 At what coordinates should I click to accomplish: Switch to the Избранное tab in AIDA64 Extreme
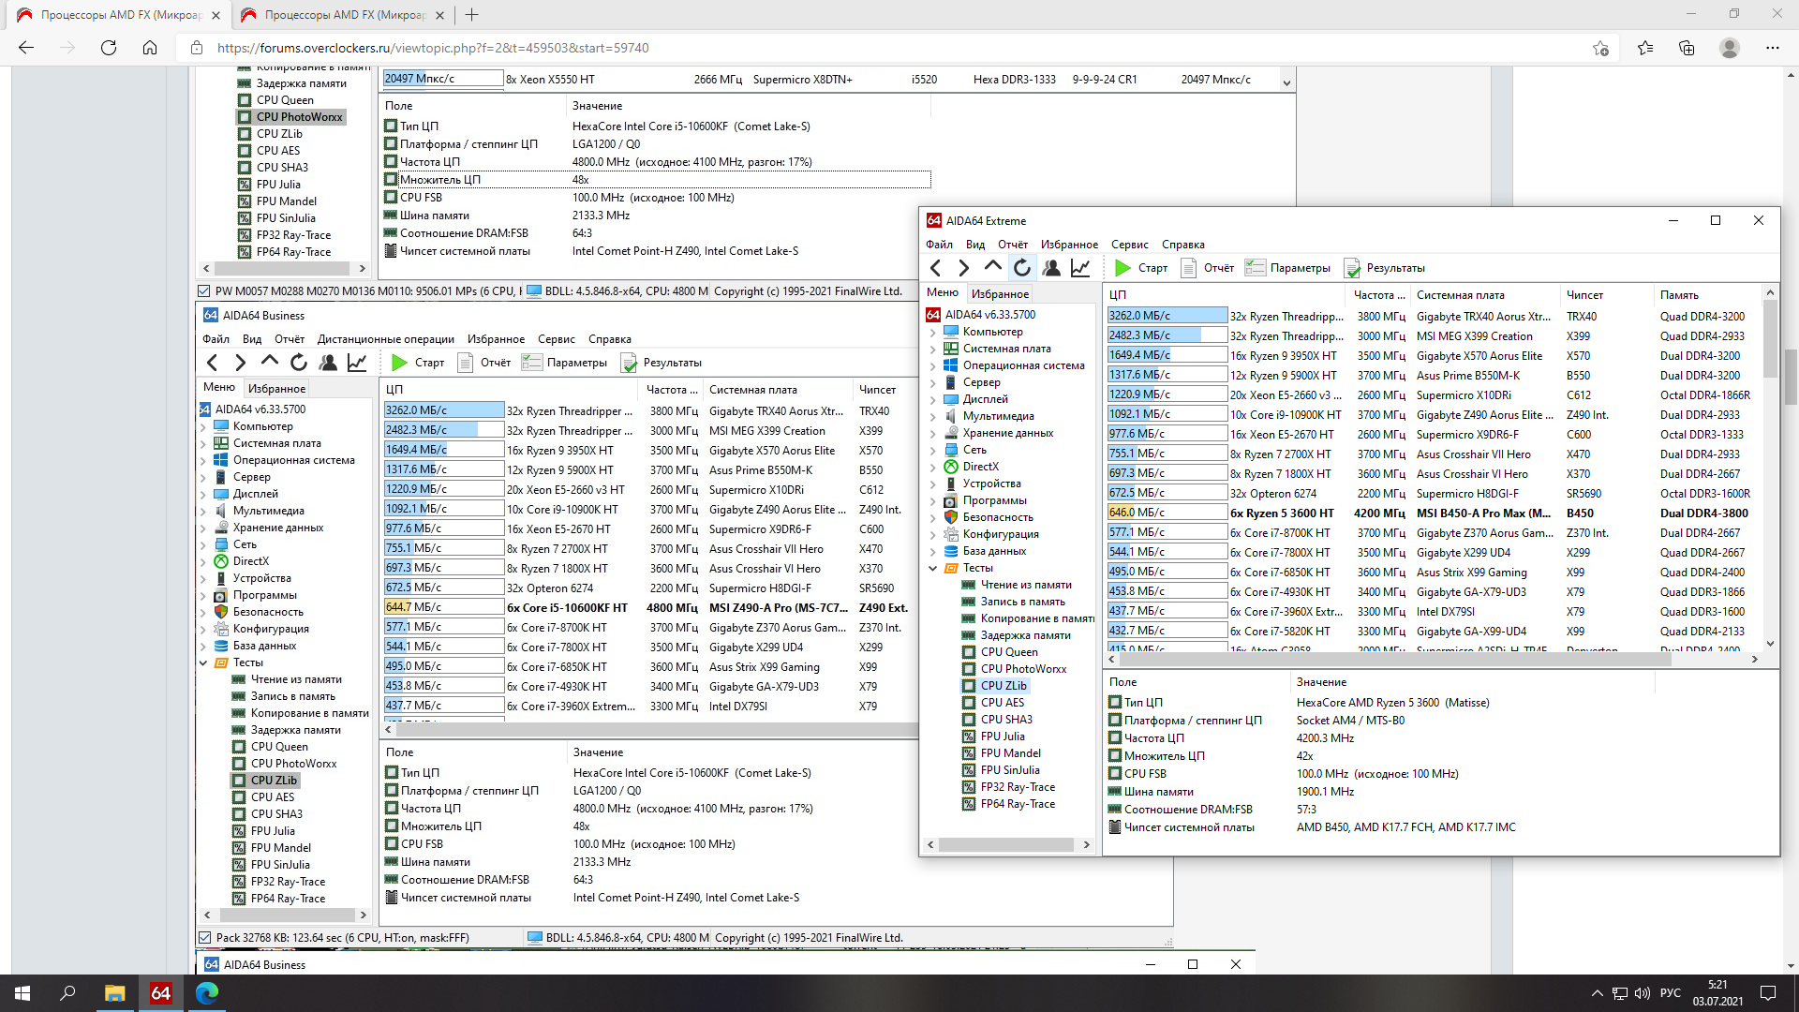1000,293
